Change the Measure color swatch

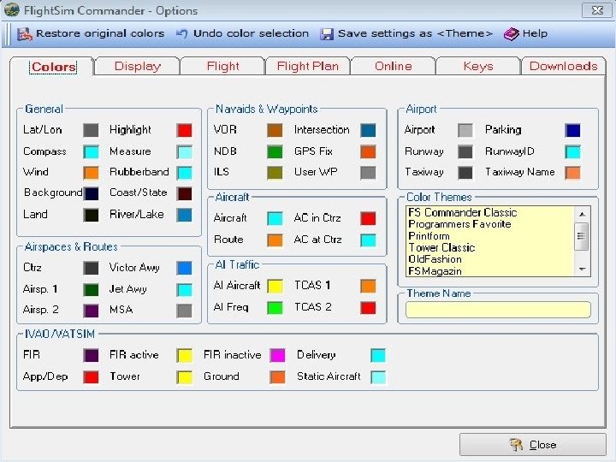pyautogui.click(x=184, y=152)
